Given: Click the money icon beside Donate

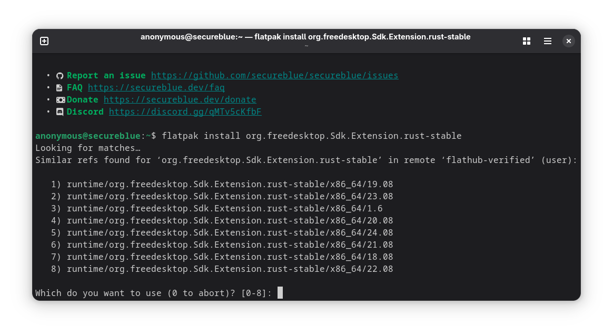Looking at the screenshot, I should click(60, 100).
